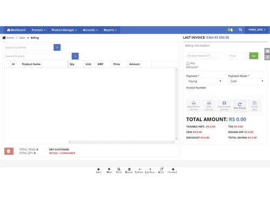Click the Price column header
This screenshot has height=202, width=270.
pos(119,64)
